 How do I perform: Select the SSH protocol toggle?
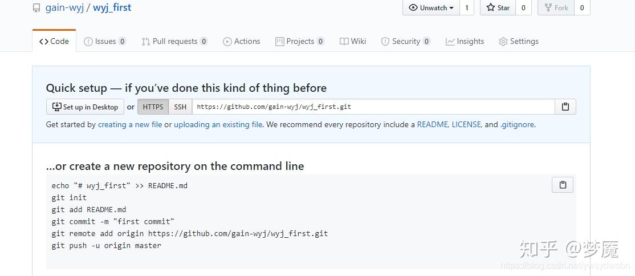tap(180, 107)
